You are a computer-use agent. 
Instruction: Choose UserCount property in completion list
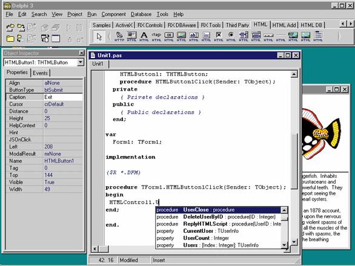pos(218,238)
